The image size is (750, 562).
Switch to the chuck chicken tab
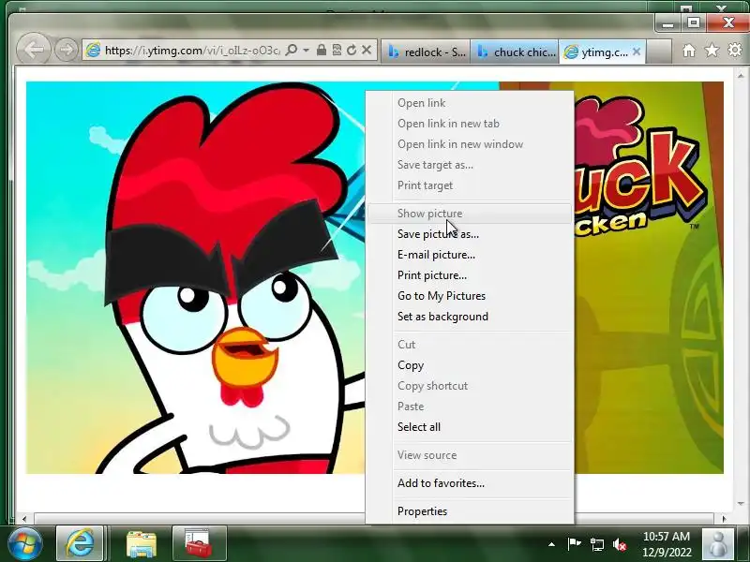tap(514, 52)
